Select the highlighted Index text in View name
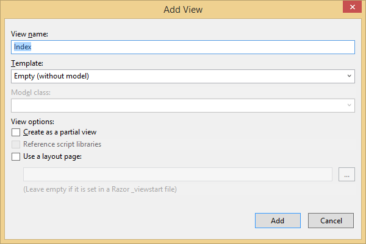366x244 pixels. tap(23, 47)
